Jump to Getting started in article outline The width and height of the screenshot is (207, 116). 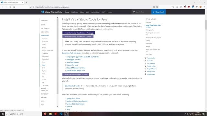tap(150, 30)
